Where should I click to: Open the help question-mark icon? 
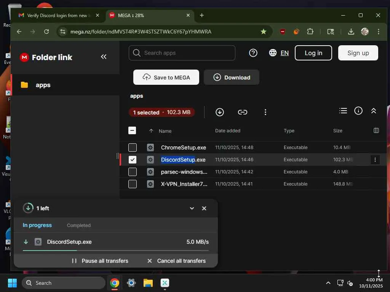[x=253, y=53]
